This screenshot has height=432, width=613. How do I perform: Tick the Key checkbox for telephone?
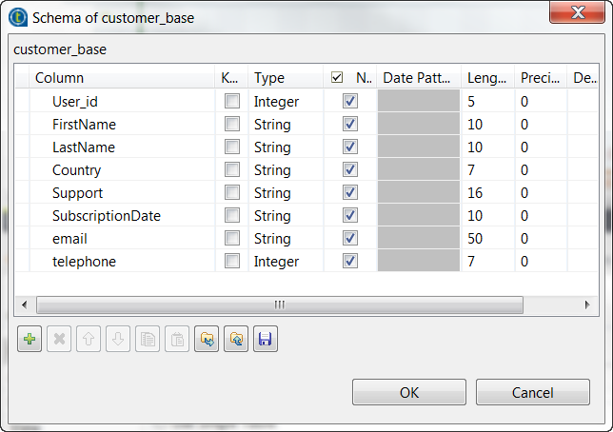pyautogui.click(x=231, y=262)
